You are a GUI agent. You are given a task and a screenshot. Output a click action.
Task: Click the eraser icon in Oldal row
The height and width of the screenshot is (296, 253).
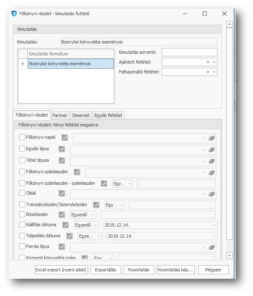coord(211,193)
